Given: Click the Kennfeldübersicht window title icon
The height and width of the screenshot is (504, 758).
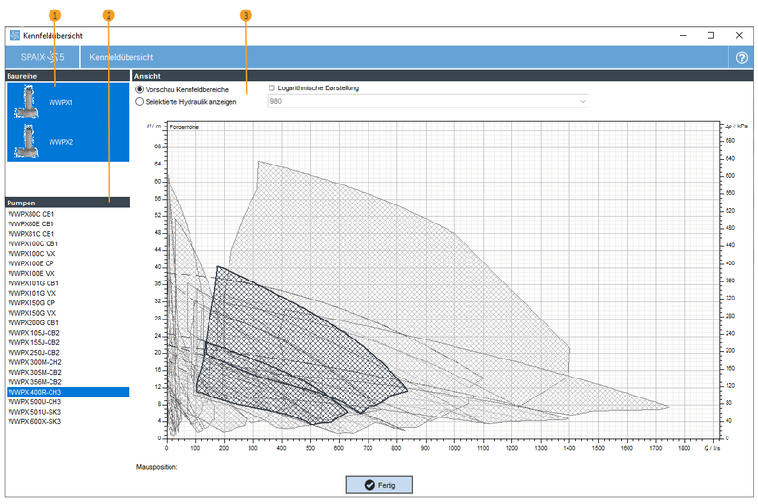Looking at the screenshot, I should [x=14, y=35].
